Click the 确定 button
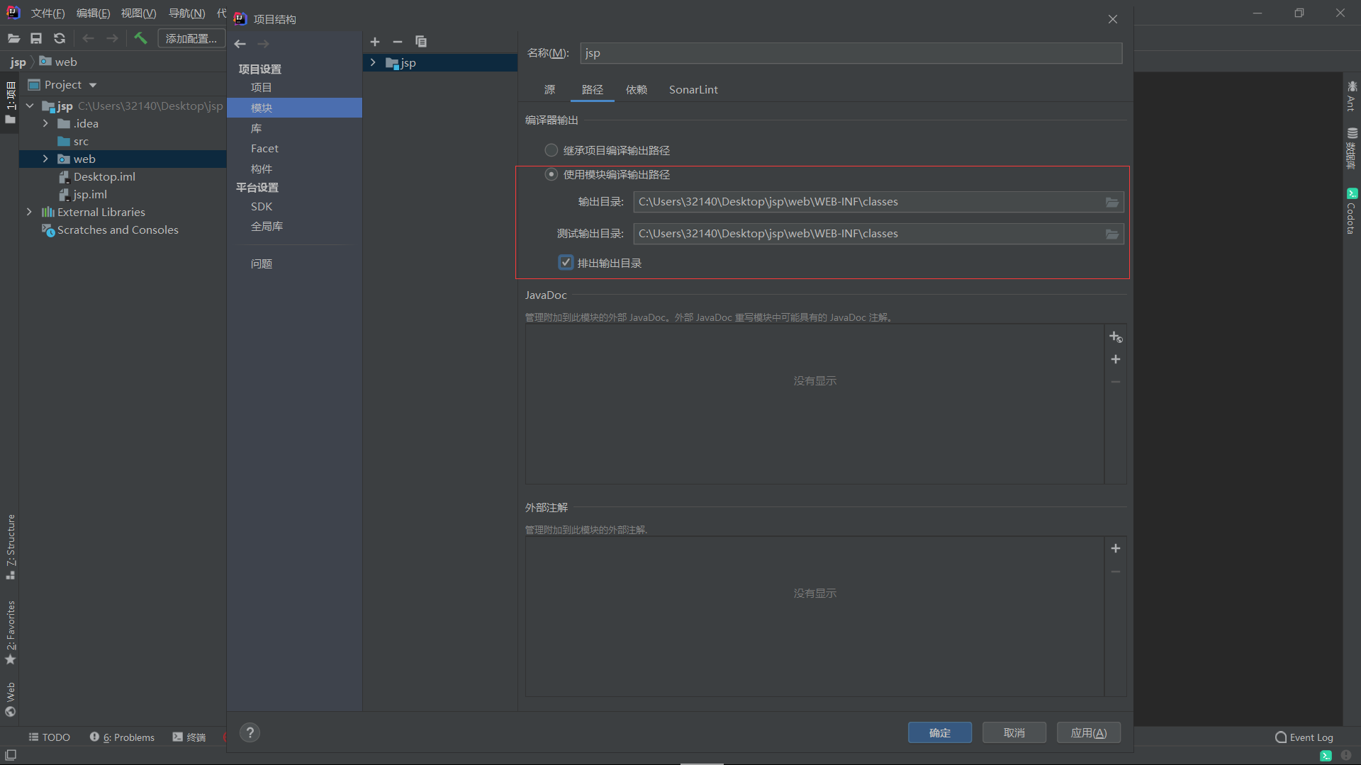 tap(939, 732)
